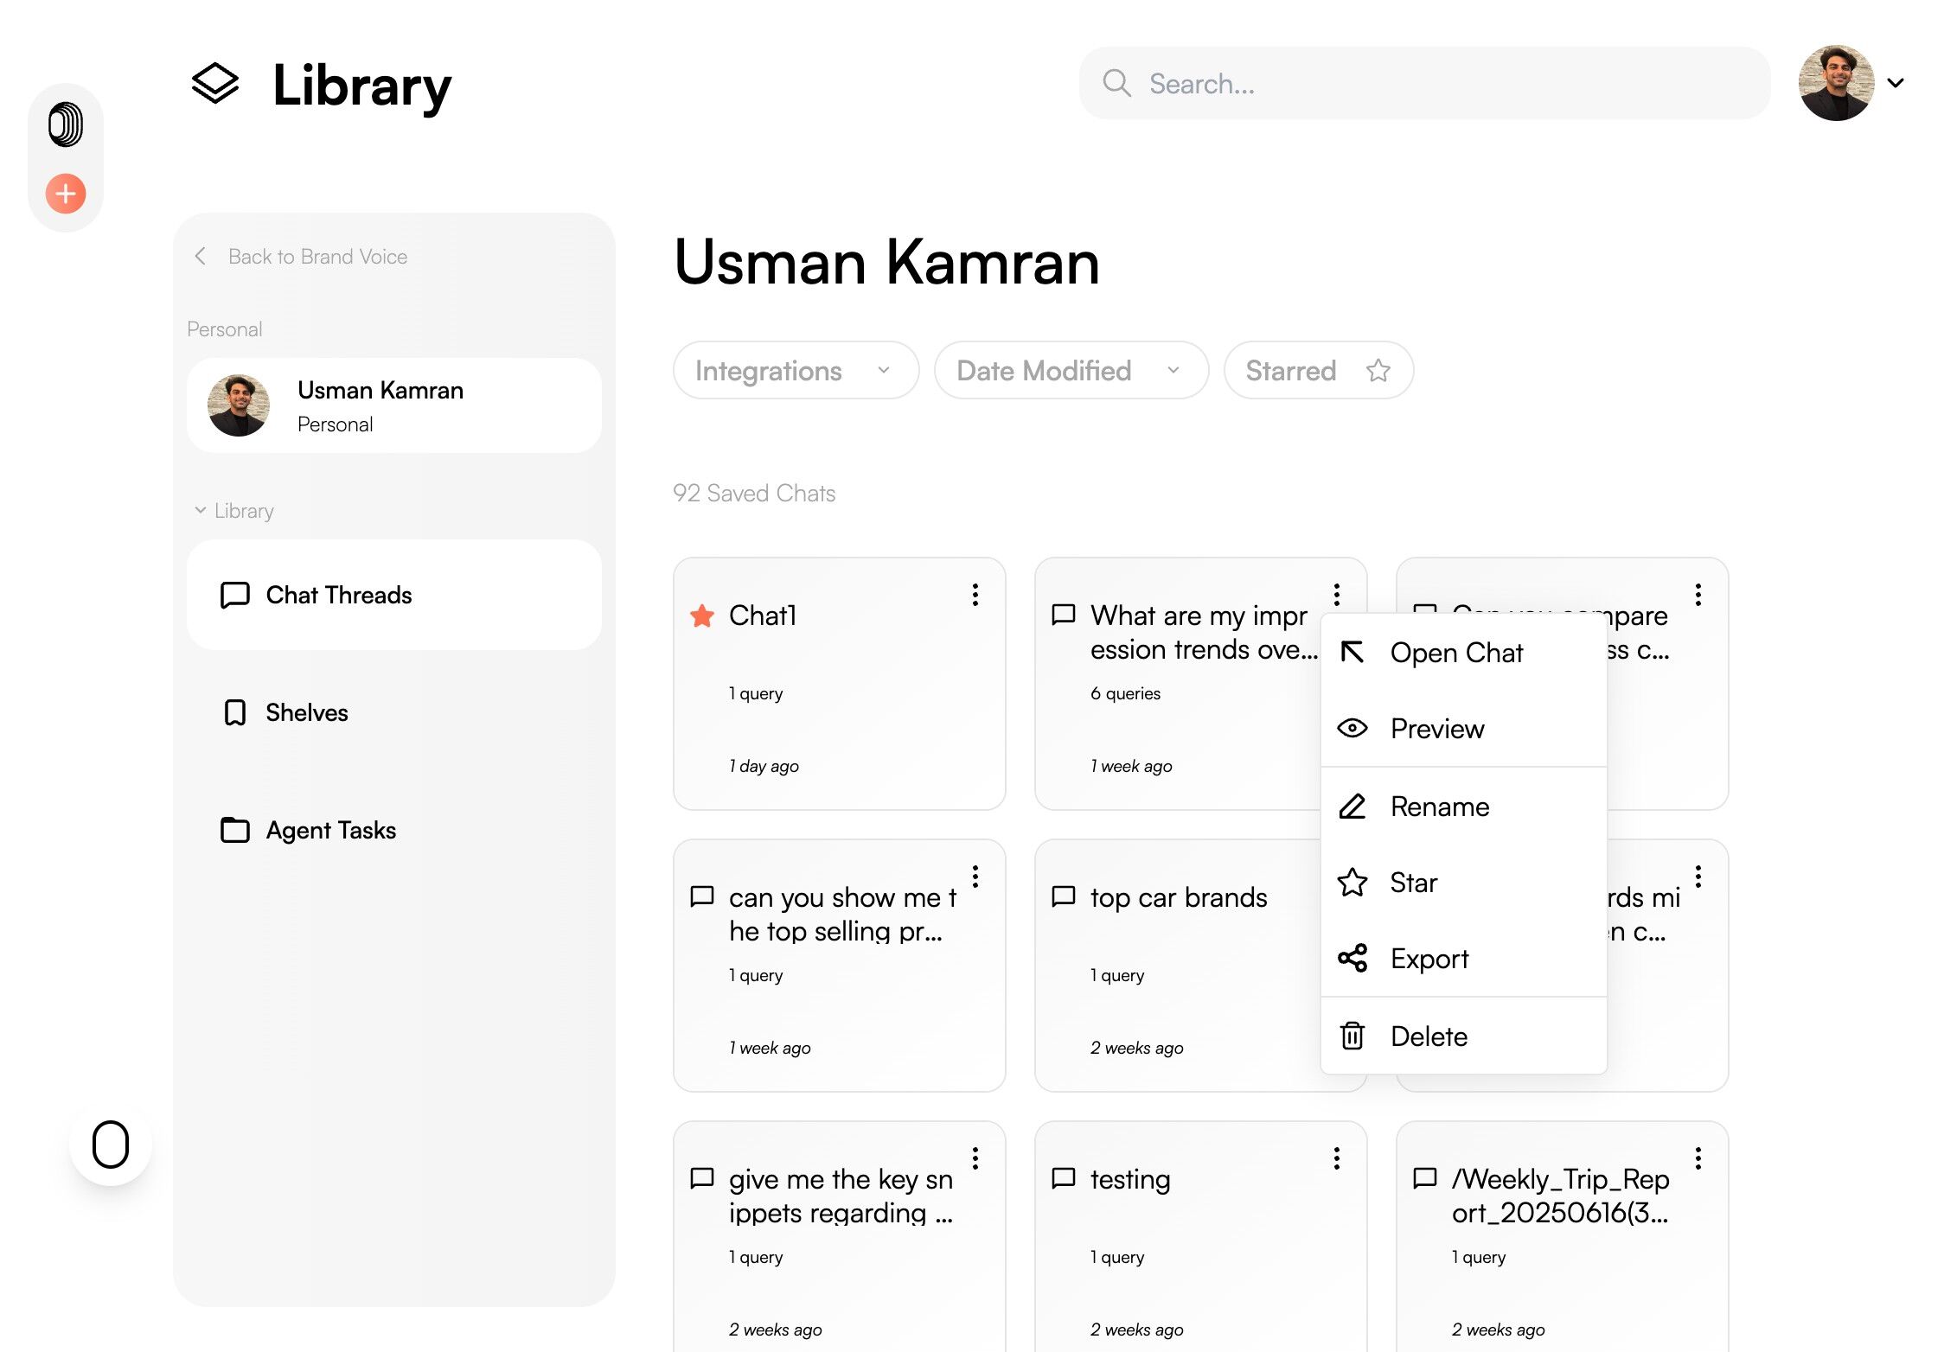
Task: Open options for Weekly_Trip_Report chat card
Action: click(1698, 1158)
